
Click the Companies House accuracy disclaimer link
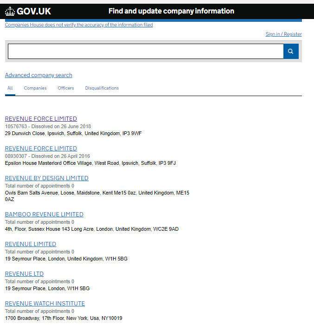click(79, 25)
